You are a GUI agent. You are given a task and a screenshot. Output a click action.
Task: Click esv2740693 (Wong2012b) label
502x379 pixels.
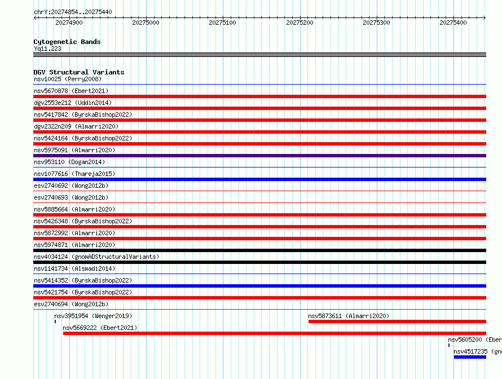71,197
